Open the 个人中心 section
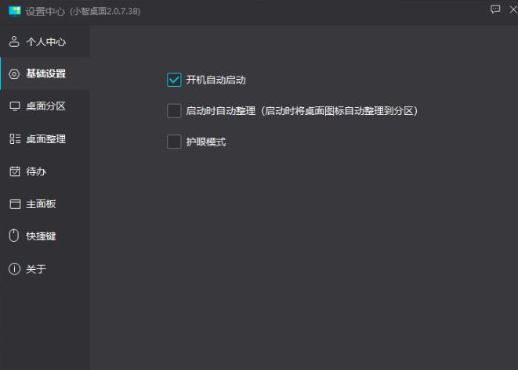The image size is (518, 370). pyautogui.click(x=45, y=41)
